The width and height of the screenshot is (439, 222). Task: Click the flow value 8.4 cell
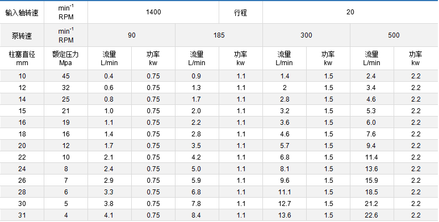[196, 215]
